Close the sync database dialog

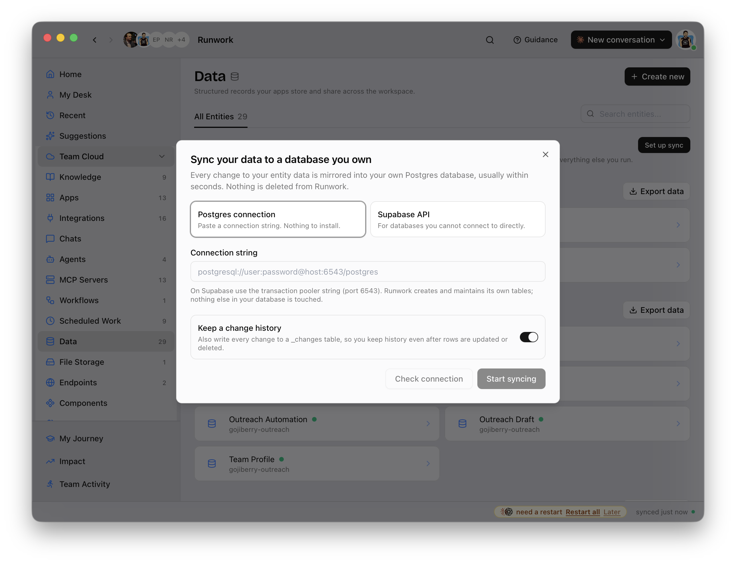[x=545, y=154]
